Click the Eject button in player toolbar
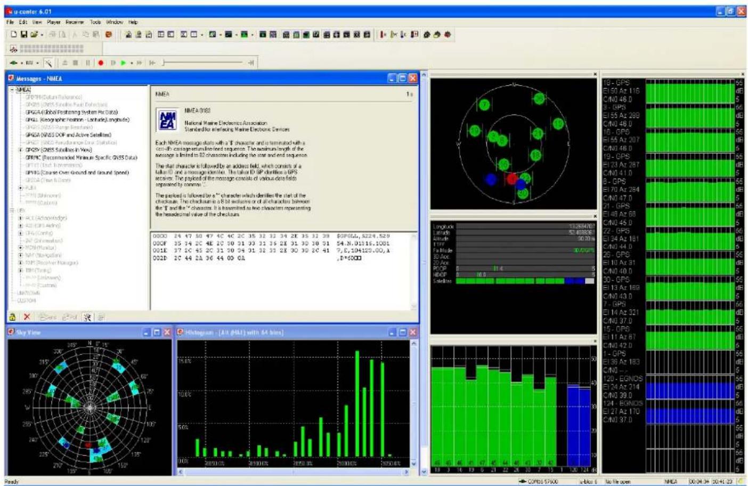This screenshot has height=486, width=748. [65, 63]
